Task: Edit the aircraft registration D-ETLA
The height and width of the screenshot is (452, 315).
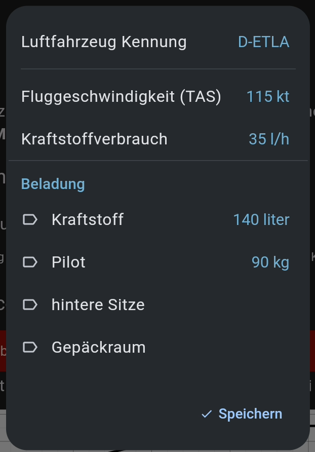Action: tap(263, 42)
